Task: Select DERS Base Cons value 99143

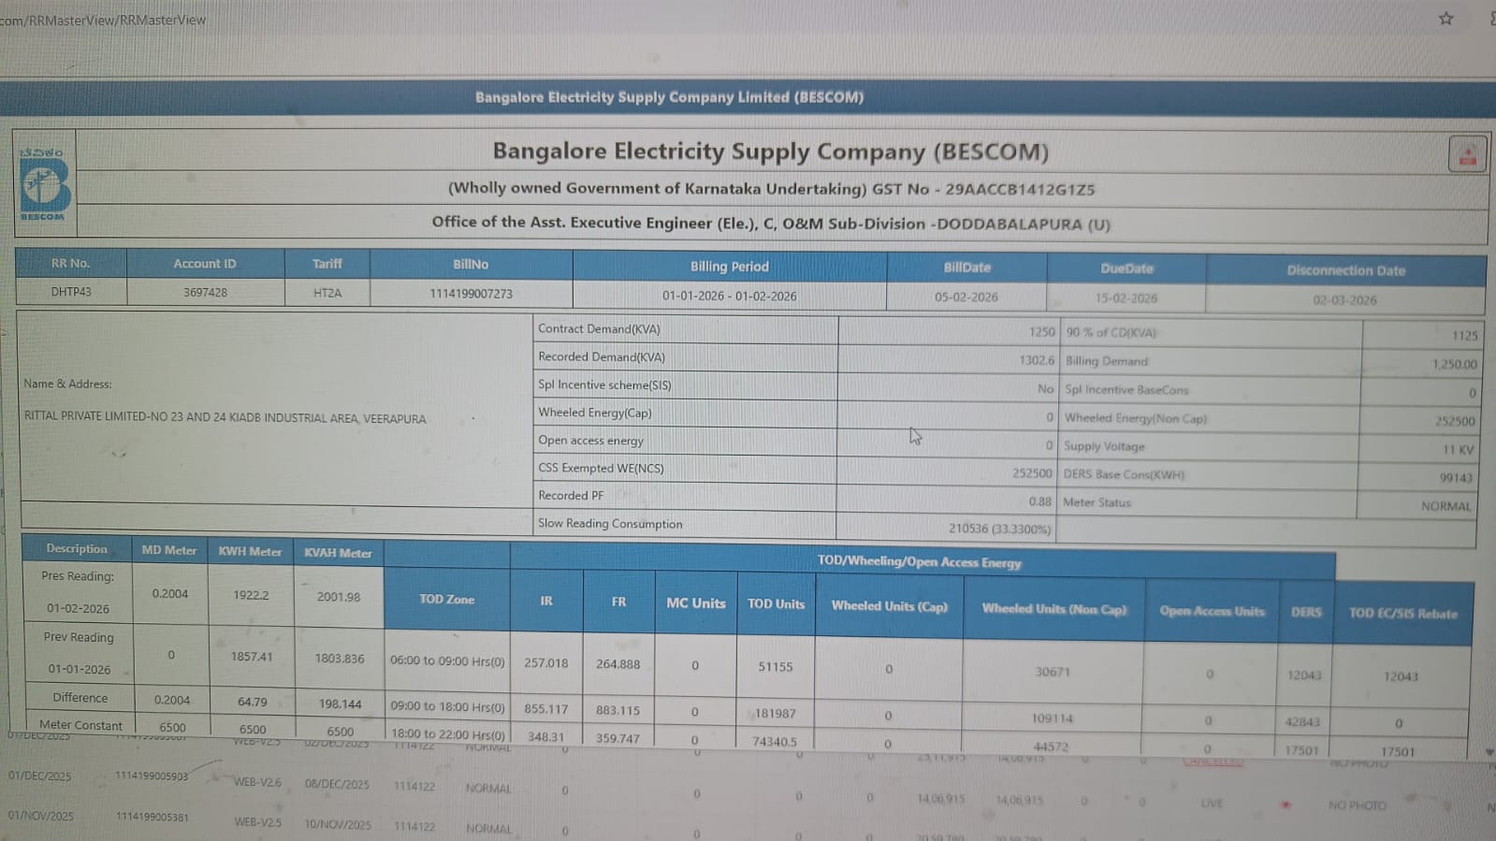Action: [x=1456, y=478]
